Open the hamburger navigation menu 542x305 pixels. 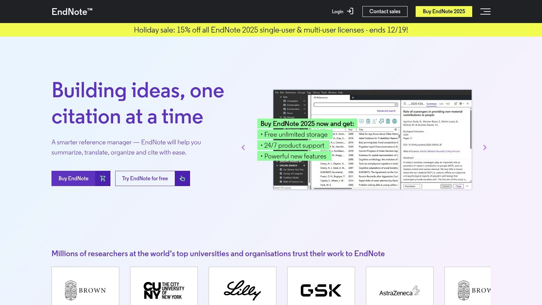click(x=485, y=12)
